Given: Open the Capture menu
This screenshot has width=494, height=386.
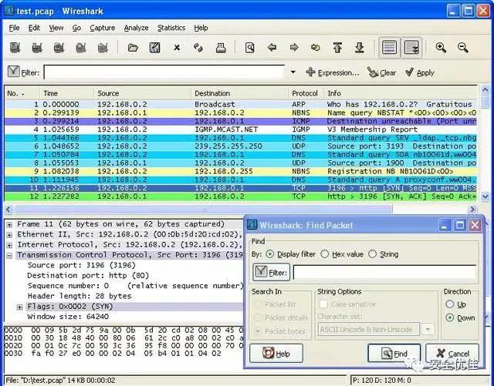Looking at the screenshot, I should coord(103,28).
